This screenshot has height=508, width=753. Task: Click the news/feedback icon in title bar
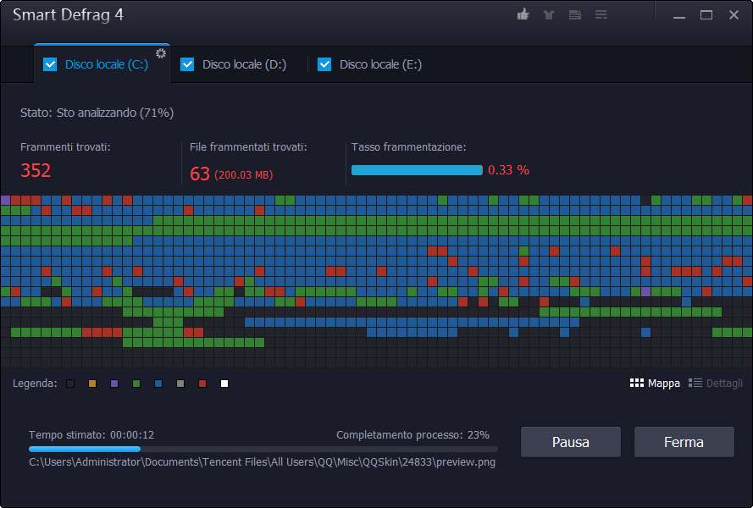575,15
